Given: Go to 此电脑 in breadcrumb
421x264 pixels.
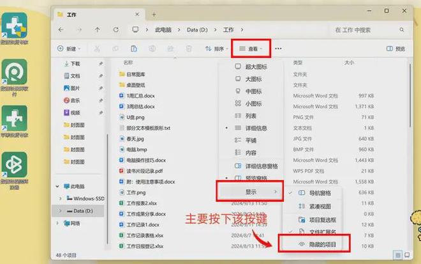Looking at the screenshot, I should [x=163, y=29].
